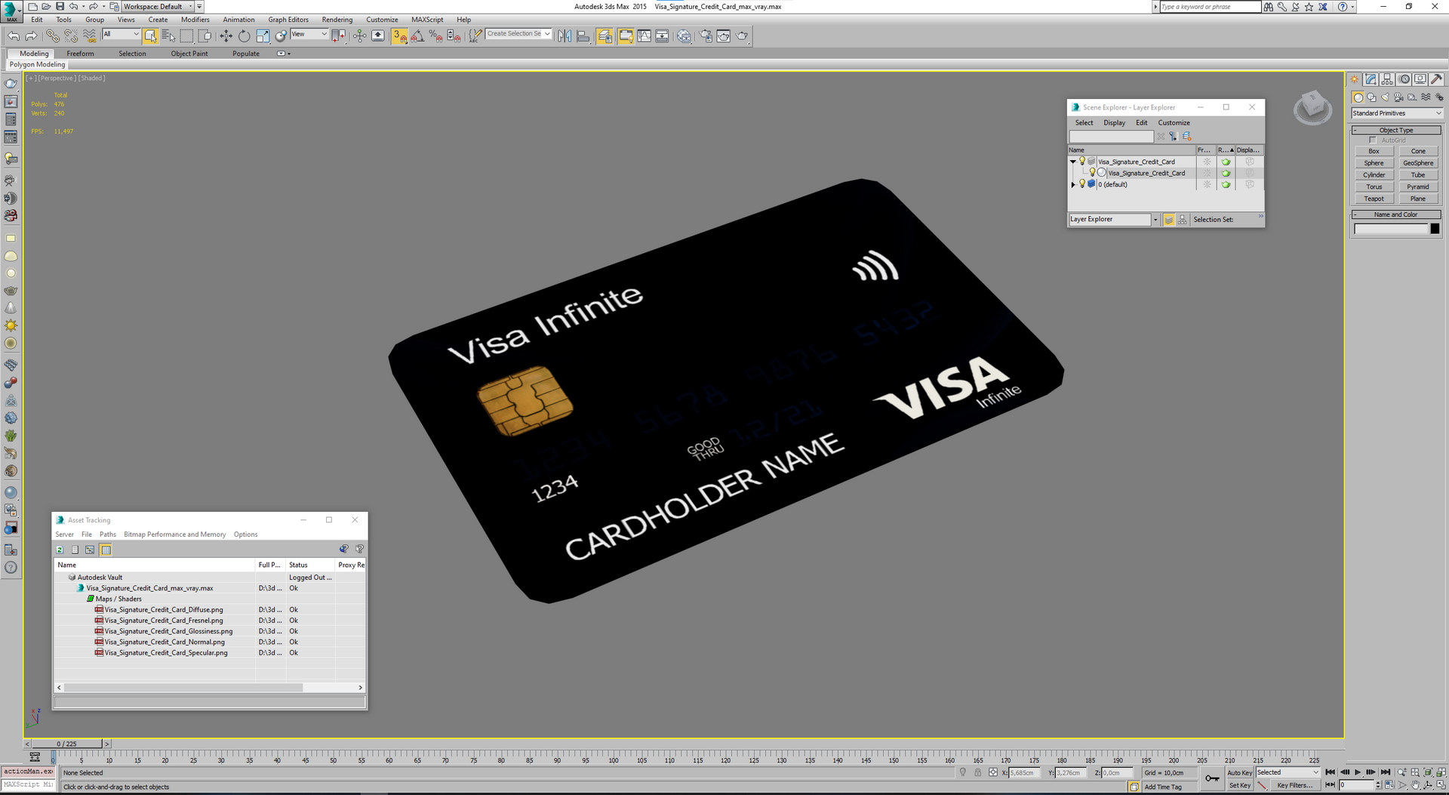The image size is (1449, 795).
Task: Open the selection filter All dropdown
Action: click(121, 34)
